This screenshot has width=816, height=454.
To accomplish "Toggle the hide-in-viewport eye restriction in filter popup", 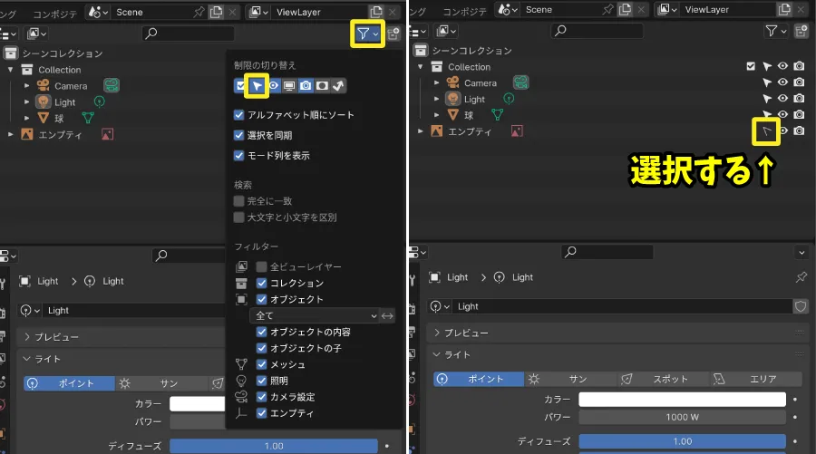I will click(273, 86).
